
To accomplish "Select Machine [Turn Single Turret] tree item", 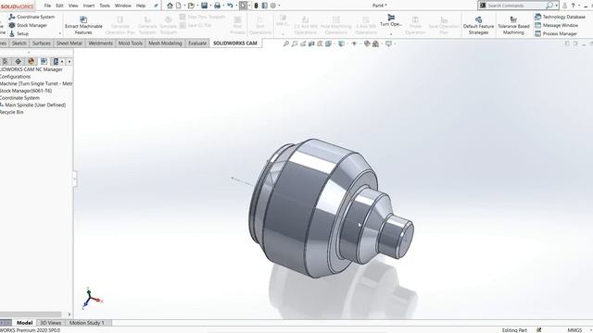I will click(x=36, y=84).
